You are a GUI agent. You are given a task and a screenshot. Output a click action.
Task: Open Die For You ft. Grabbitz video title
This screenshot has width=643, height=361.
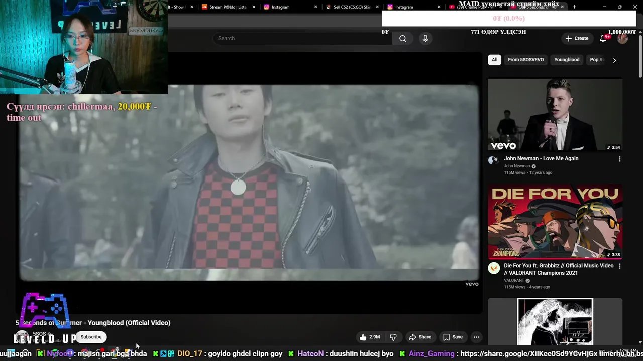(559, 269)
